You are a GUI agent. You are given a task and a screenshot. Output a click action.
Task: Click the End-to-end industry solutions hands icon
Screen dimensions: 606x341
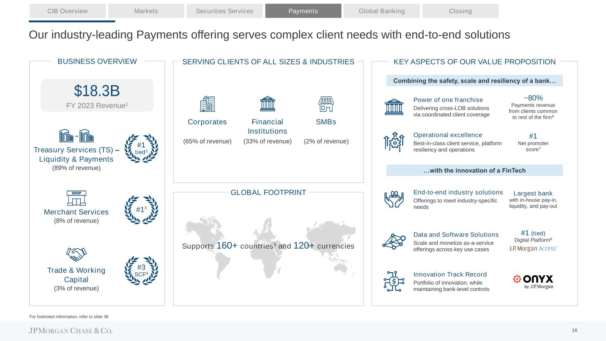coord(393,199)
